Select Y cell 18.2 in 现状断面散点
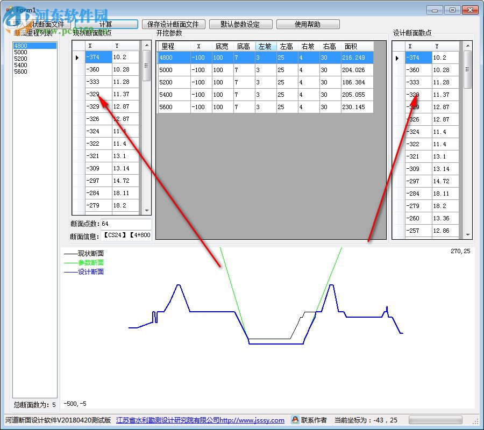Image resolution: width=484 pixels, height=430 pixels. [x=125, y=205]
